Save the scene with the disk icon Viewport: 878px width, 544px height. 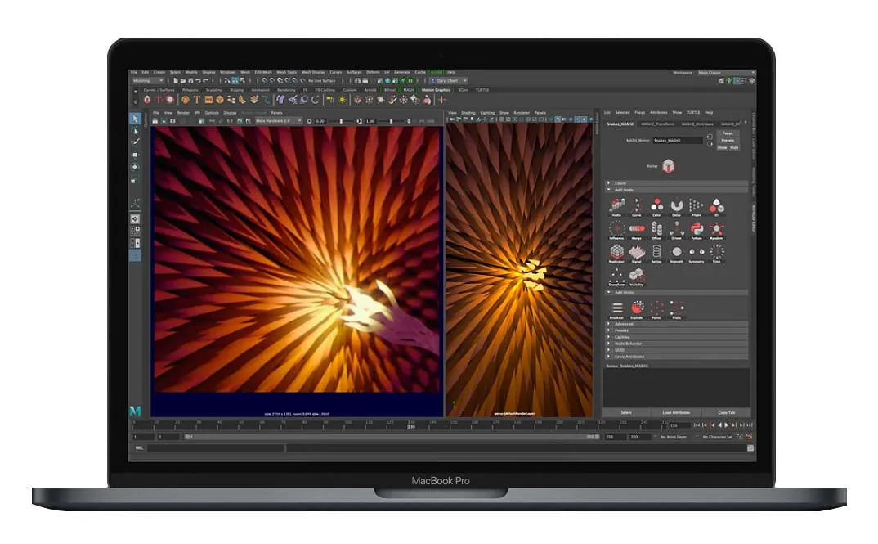(x=190, y=81)
